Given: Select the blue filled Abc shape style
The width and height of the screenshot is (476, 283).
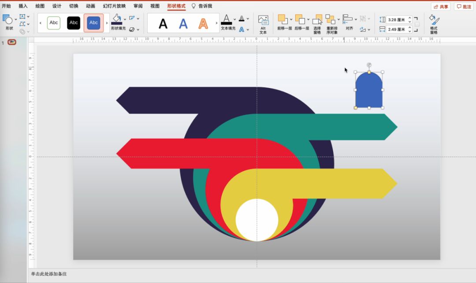Looking at the screenshot, I should pos(93,23).
